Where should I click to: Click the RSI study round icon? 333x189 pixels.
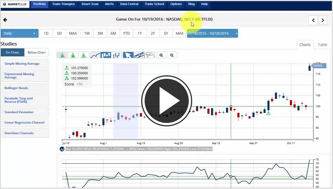(x=62, y=149)
